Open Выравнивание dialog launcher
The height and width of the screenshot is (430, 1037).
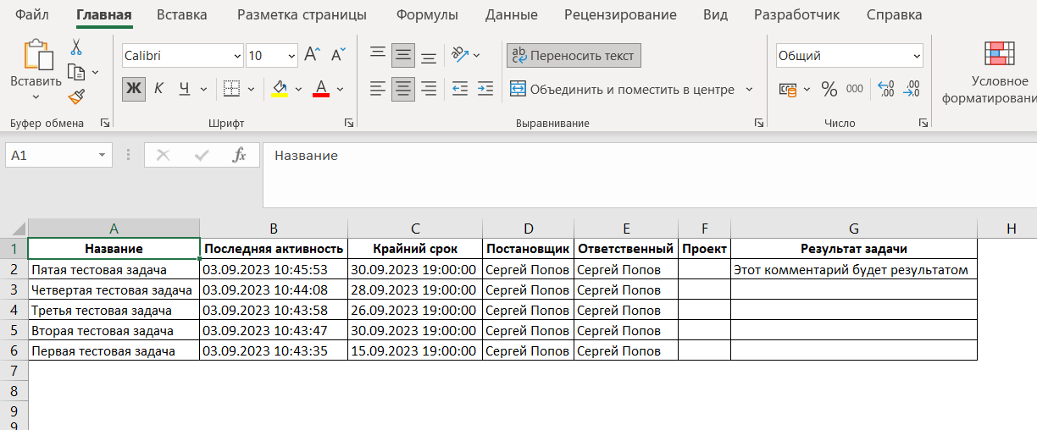click(758, 123)
